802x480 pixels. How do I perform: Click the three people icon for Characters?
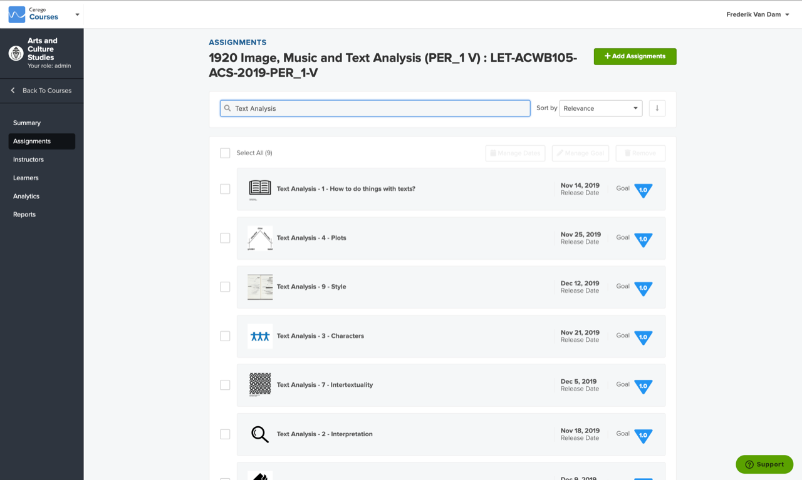point(260,336)
